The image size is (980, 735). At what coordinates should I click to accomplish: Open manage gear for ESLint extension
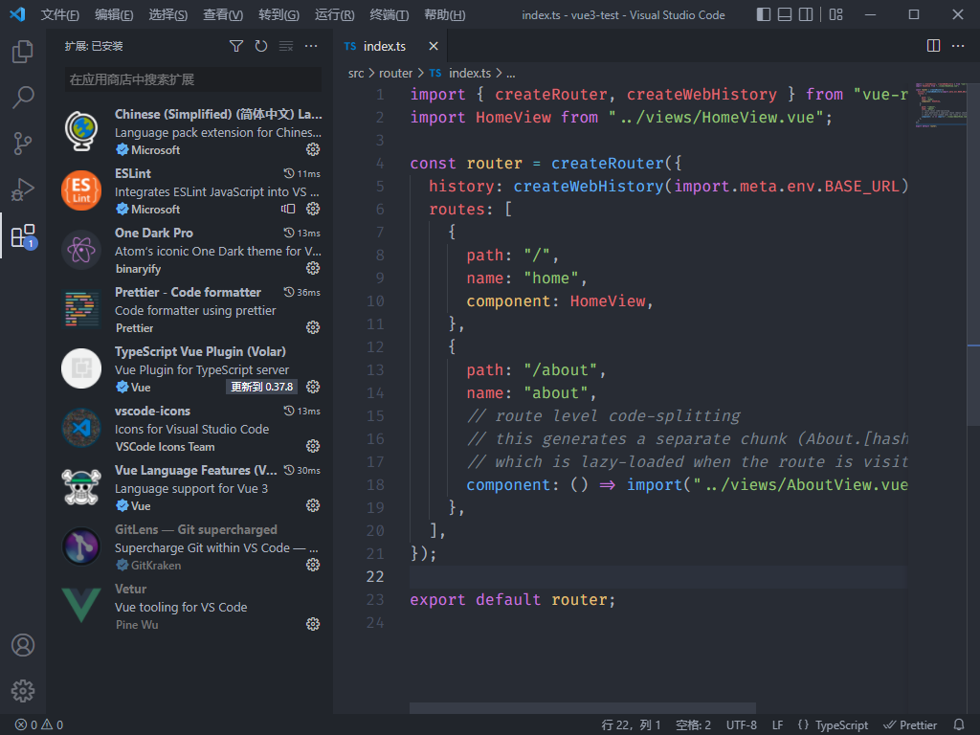coord(313,209)
